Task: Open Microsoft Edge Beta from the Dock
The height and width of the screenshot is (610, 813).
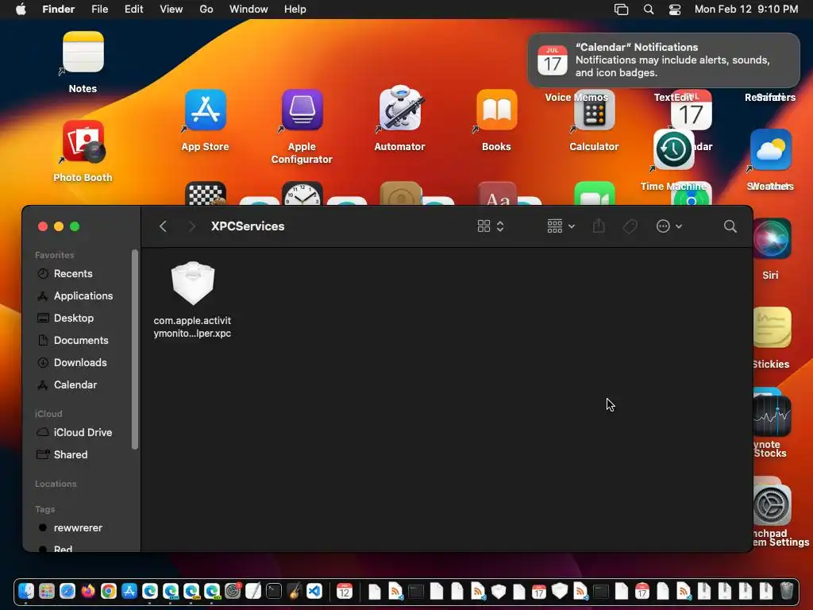Action: [x=171, y=591]
